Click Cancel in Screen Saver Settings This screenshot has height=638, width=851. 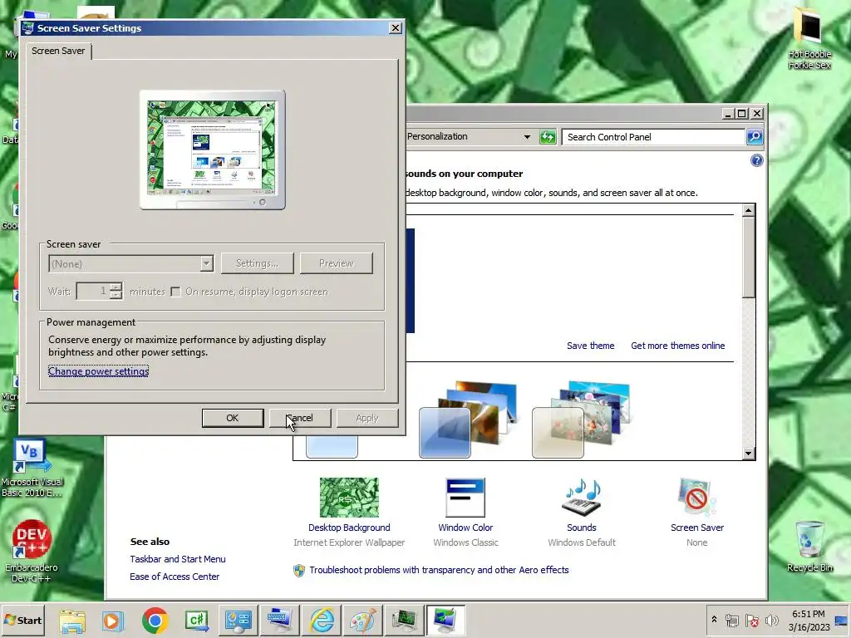300,418
